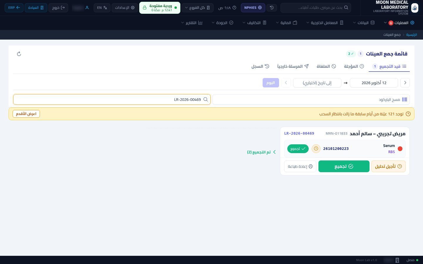Click the Moon Medical Laboratory logo
The image size is (423, 264).
(414, 8)
